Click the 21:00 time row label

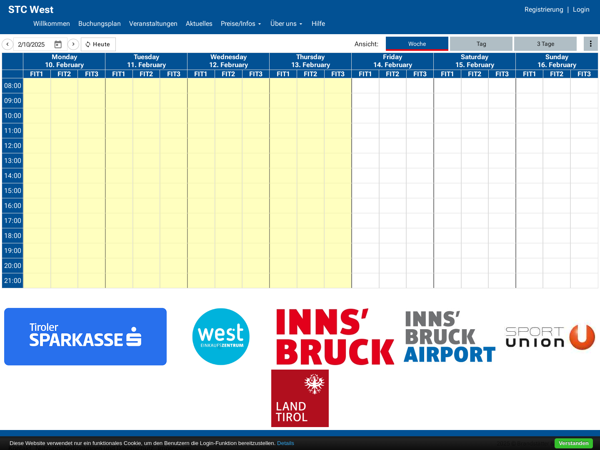[12, 281]
